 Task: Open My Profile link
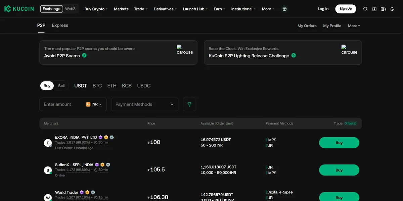(332, 26)
